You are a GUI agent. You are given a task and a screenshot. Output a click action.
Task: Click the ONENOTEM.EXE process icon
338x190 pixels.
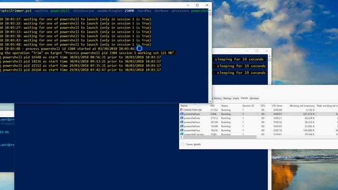click(x=182, y=110)
